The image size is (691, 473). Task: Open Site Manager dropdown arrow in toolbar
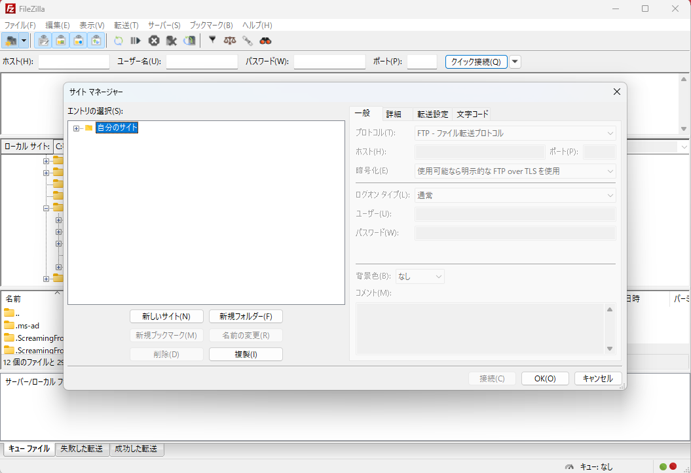(x=24, y=41)
